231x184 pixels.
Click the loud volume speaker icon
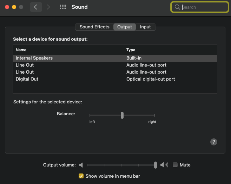coord(164,165)
